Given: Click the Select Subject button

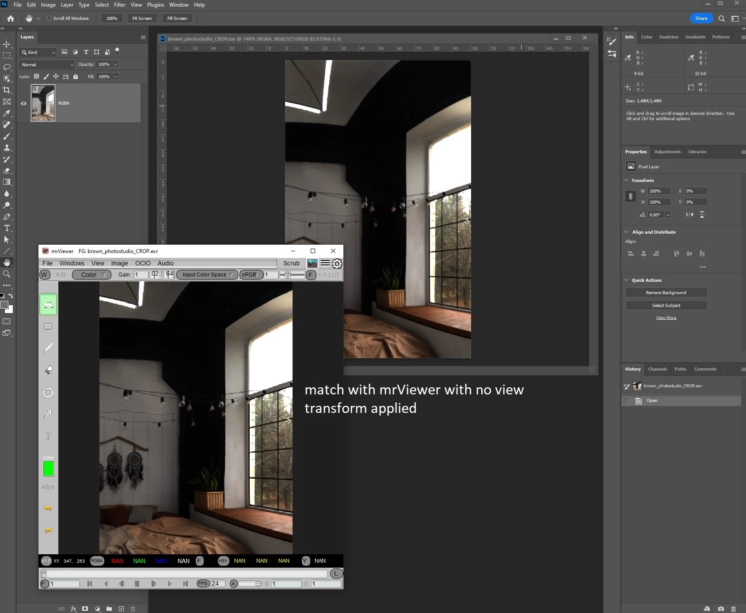Looking at the screenshot, I should click(666, 306).
